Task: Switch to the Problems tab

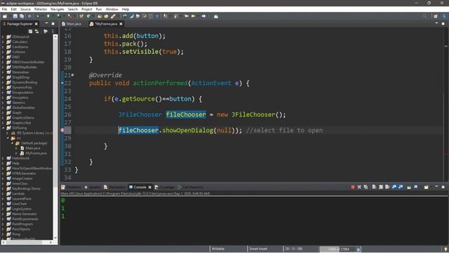Action: [x=71, y=187]
